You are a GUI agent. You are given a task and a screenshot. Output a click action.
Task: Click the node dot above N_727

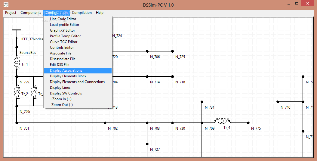(147, 144)
